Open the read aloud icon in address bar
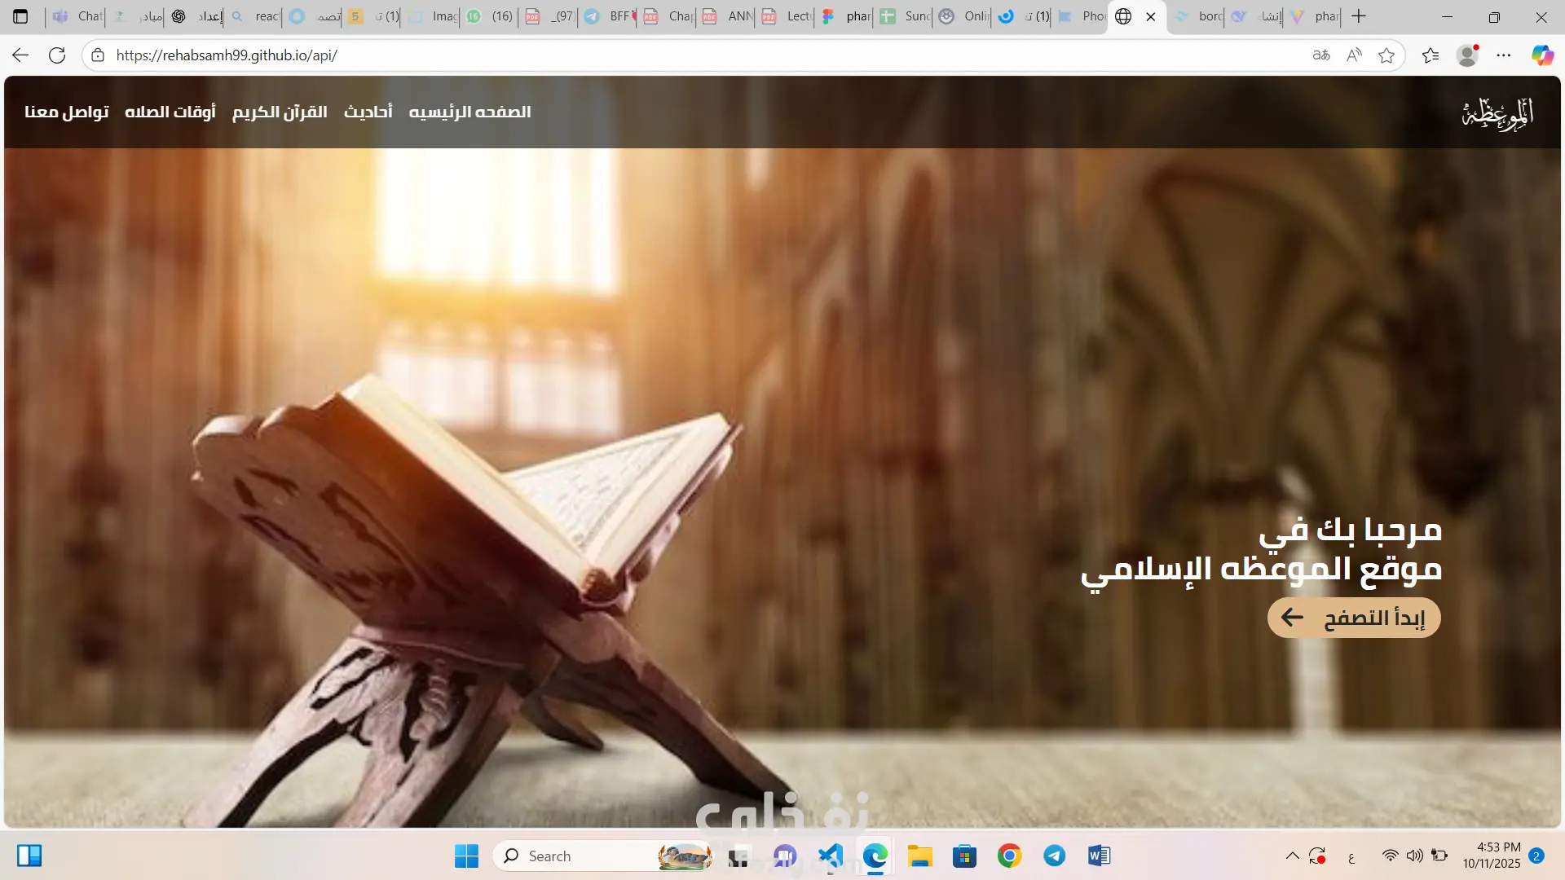This screenshot has width=1565, height=880. click(x=1354, y=55)
